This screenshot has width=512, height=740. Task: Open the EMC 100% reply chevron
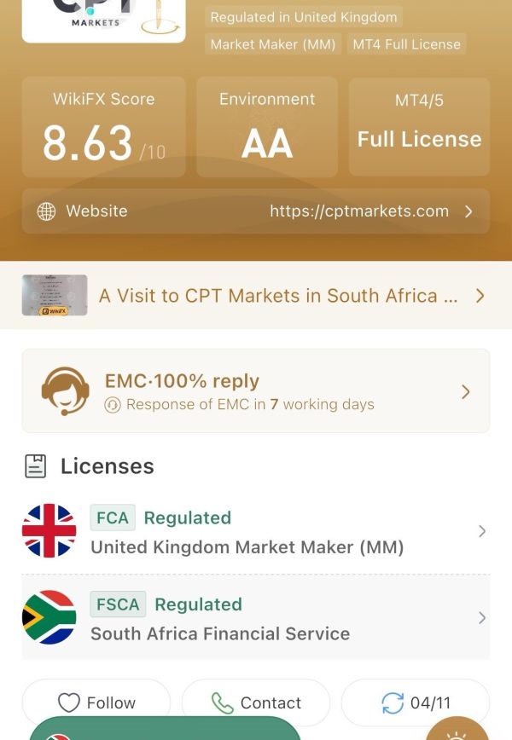click(466, 391)
